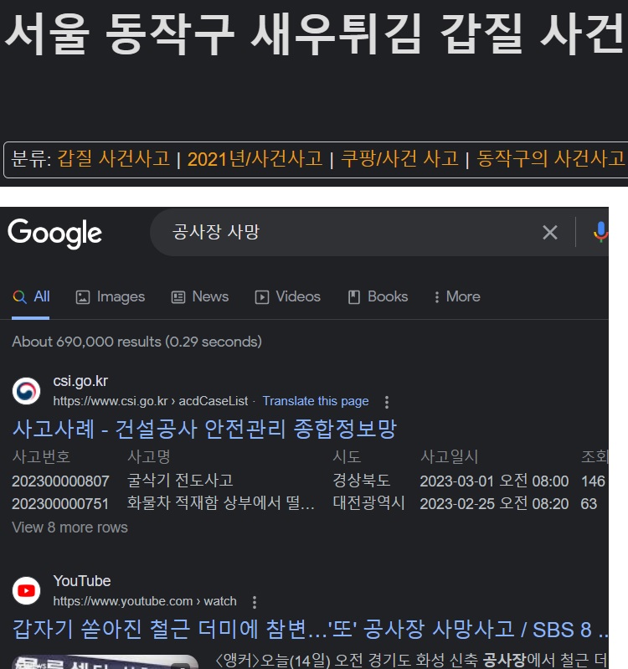Screen dimensions: 628x669
Task: Start voice search with microphone icon
Action: tap(600, 232)
